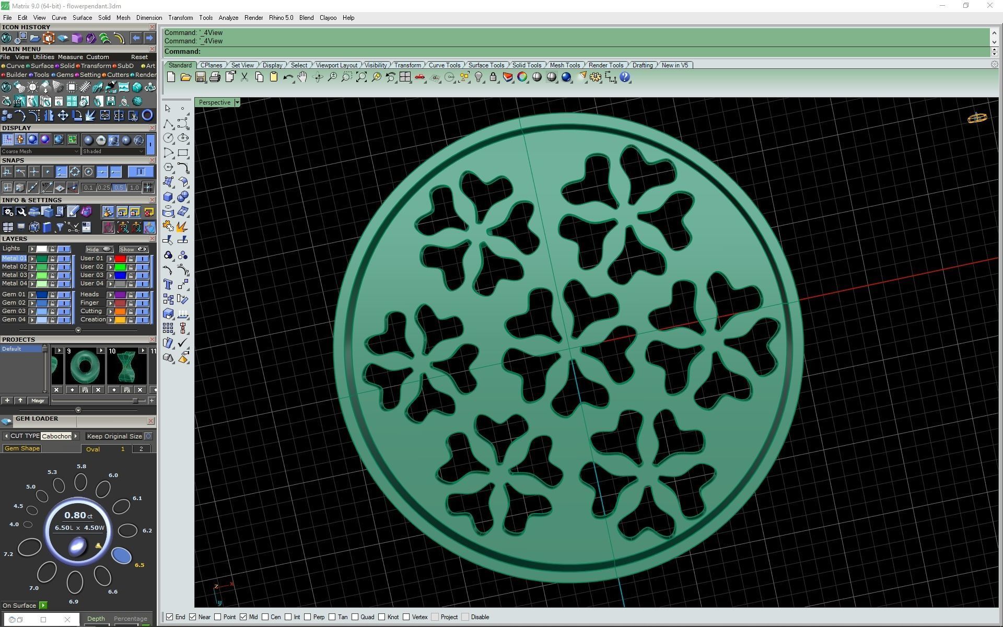
Task: Pick the Polyline tool in side toolbar
Action: 168,123
